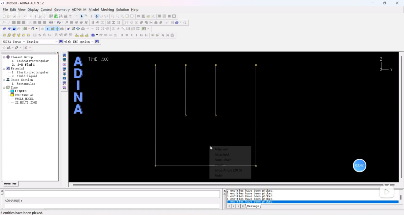Viewport: 404px width, 215px height.
Task: Choose Adjacent from the context menu
Action: click(x=222, y=149)
